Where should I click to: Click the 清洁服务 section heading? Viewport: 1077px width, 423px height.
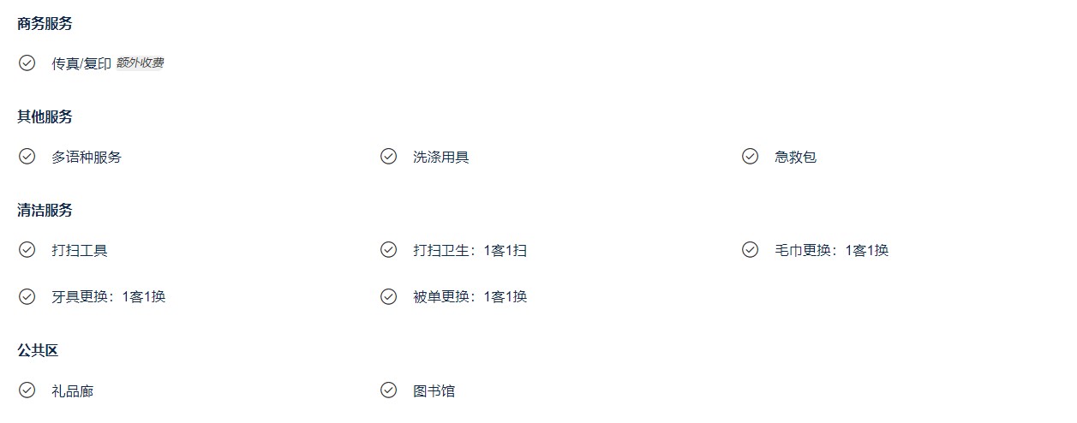tap(45, 211)
